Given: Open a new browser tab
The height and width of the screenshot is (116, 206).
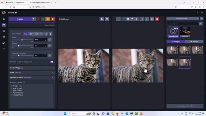Looking at the screenshot, I should [x=55, y=2].
